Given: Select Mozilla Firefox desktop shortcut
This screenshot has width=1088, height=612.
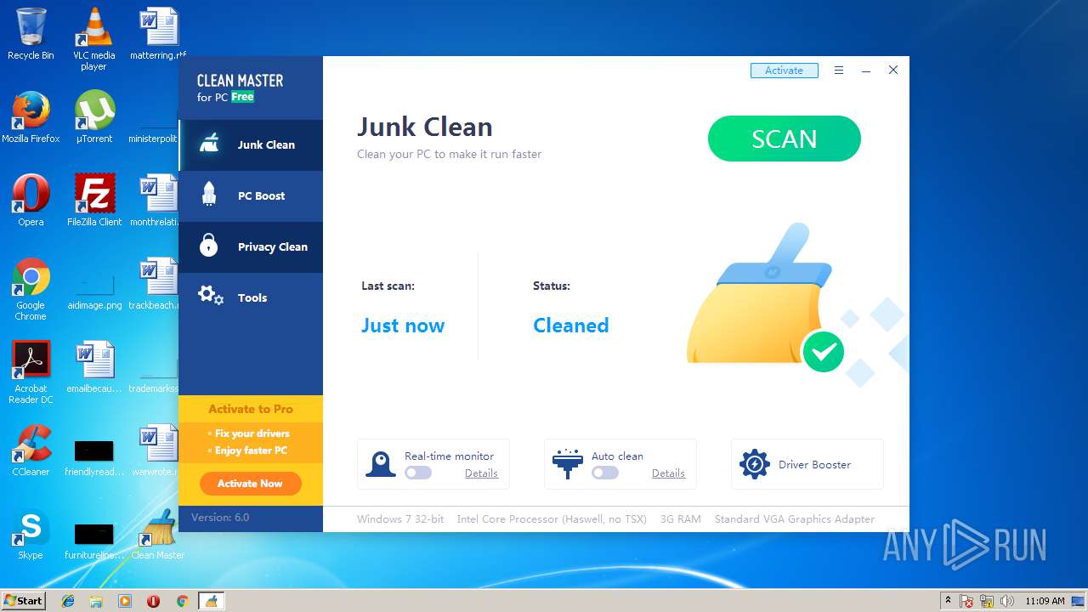Looking at the screenshot, I should coord(31,117).
